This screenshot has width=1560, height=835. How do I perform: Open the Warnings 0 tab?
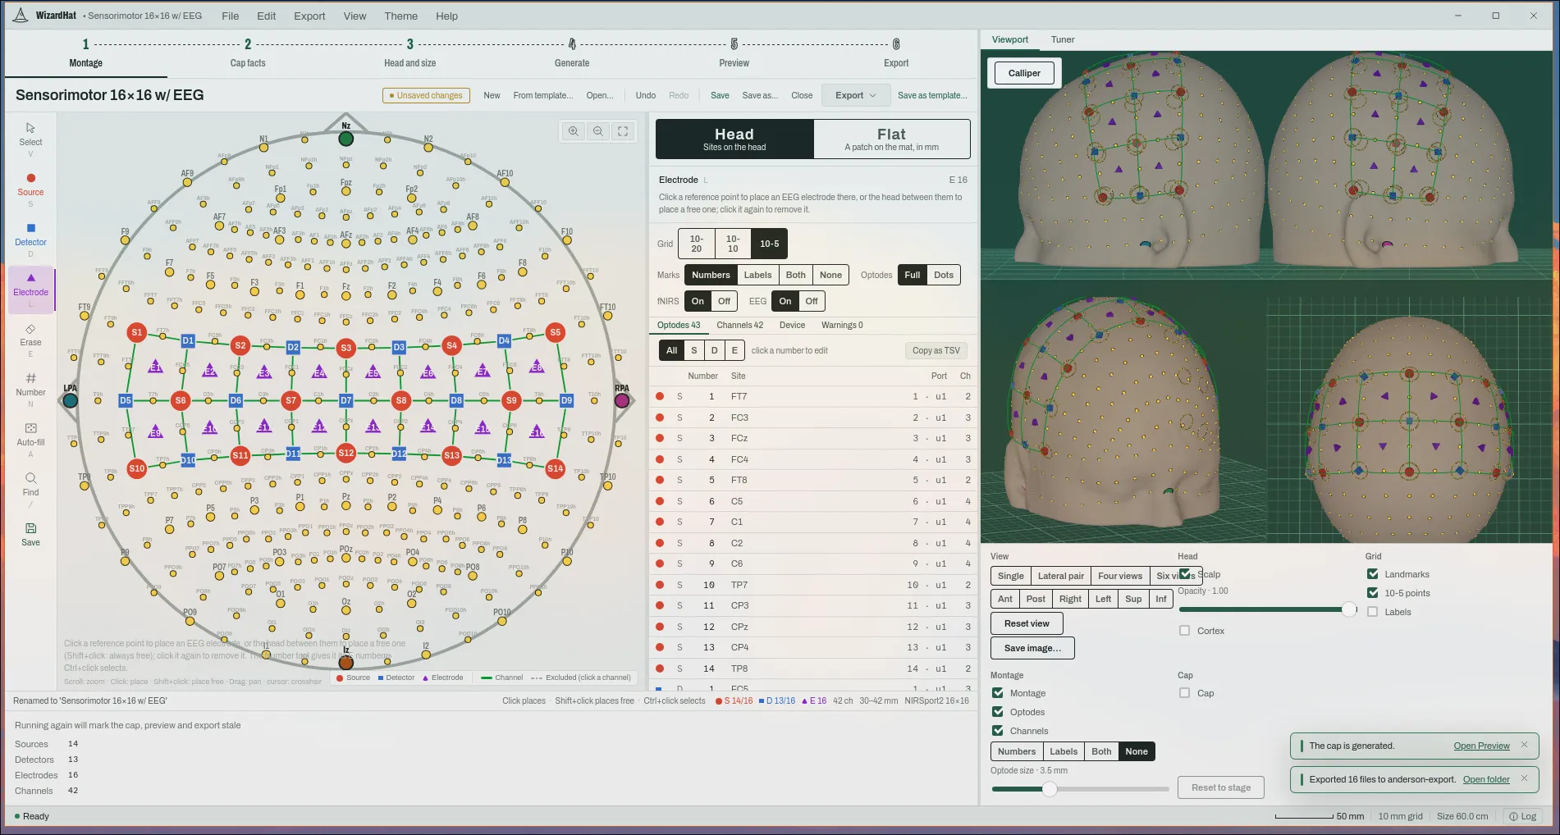point(842,325)
